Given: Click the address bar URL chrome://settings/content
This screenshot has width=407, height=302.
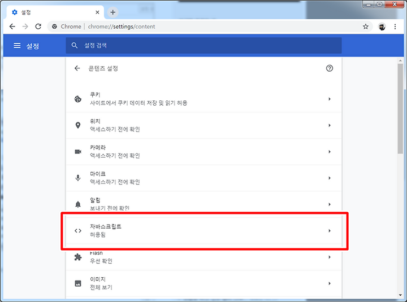Looking at the screenshot, I should click(x=121, y=27).
